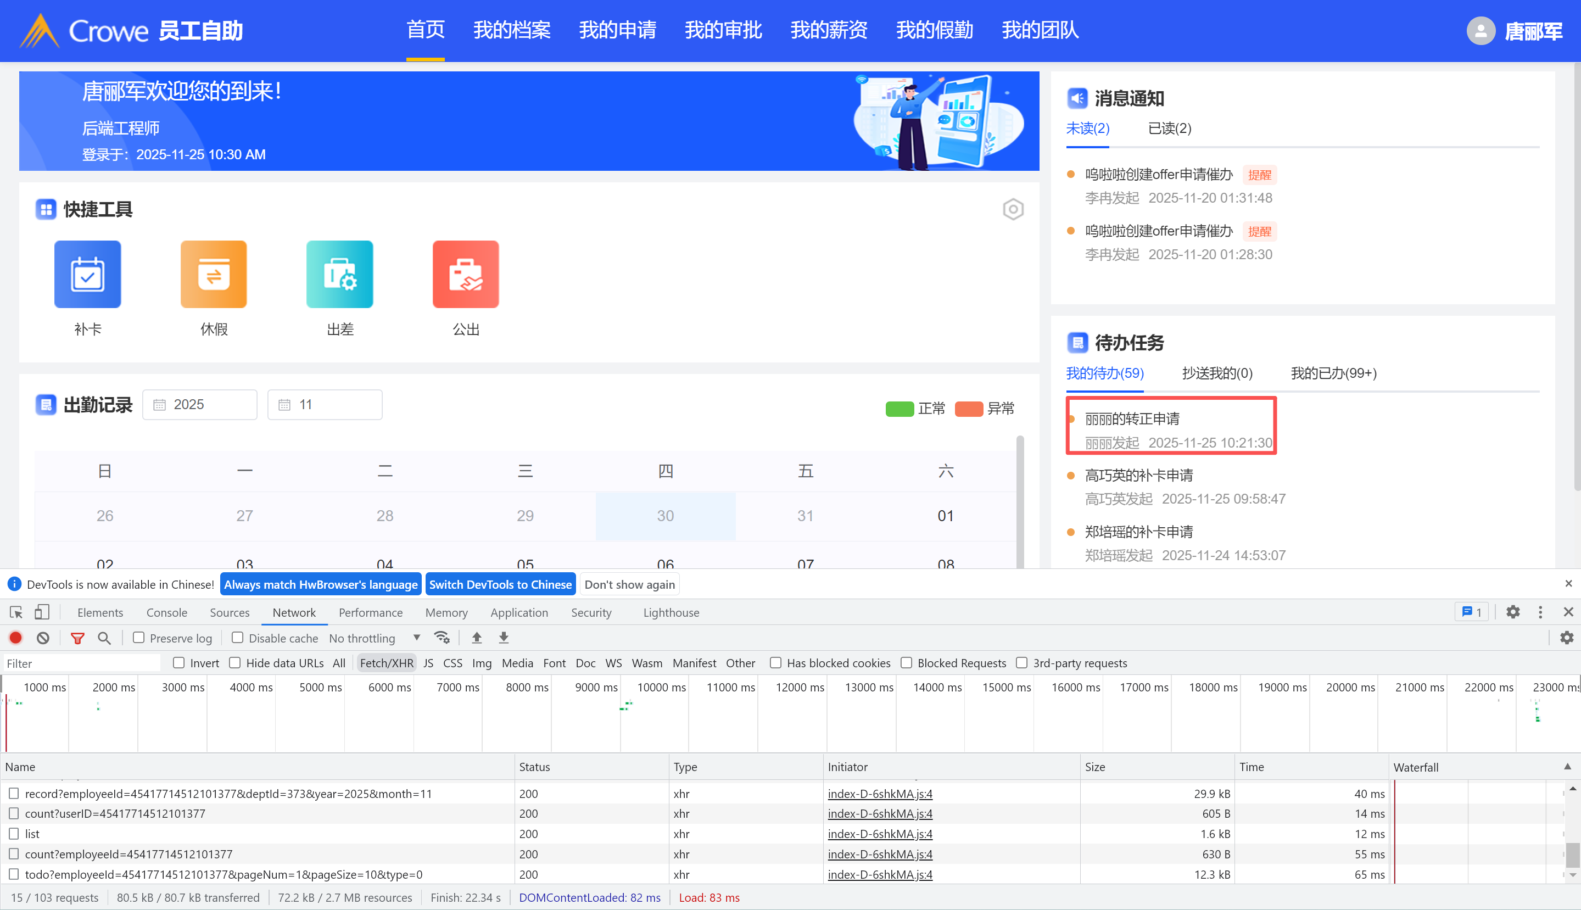The width and height of the screenshot is (1581, 910).
Task: Switch to the 已读(2) notifications tab
Action: click(1169, 129)
